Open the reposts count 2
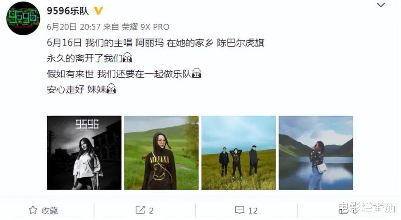The image size is (401, 220). 151,210
